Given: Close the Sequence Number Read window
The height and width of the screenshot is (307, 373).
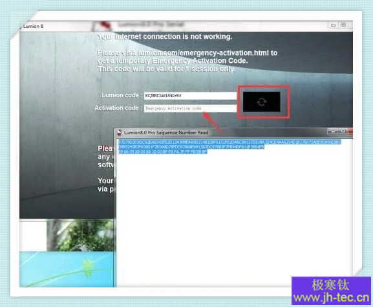Looking at the screenshot, I should (350, 131).
